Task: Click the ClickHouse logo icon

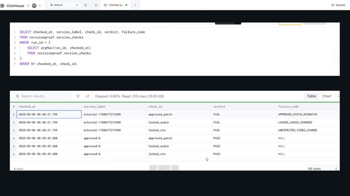Action: [3, 6]
